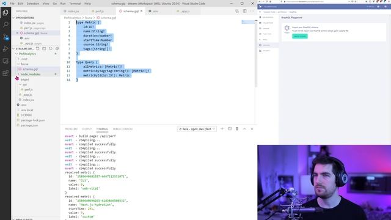The image size is (391, 220).
Task: Click browser reload button
Action: [266, 1]
